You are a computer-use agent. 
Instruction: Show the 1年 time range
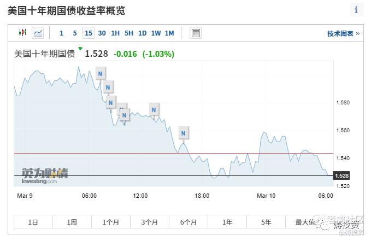click(x=227, y=222)
